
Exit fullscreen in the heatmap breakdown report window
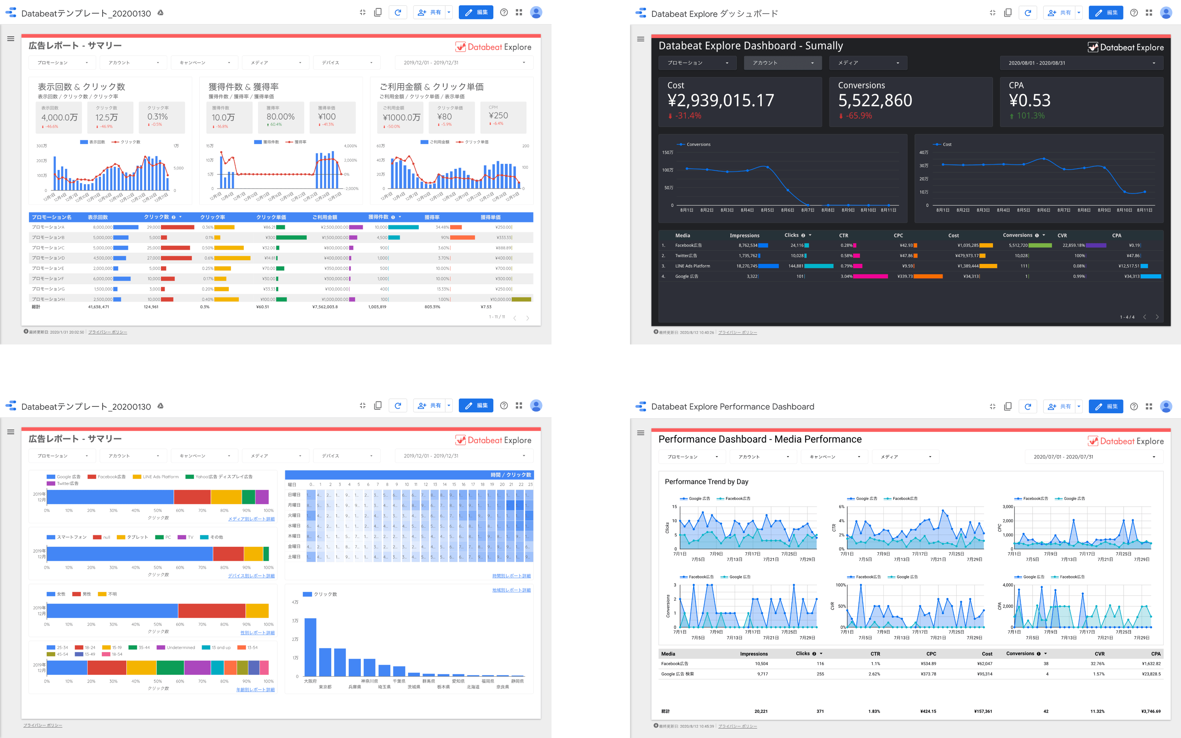point(363,405)
